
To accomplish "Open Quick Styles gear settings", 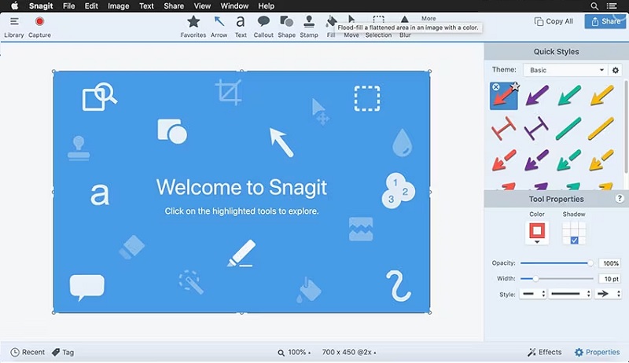I will [x=616, y=70].
